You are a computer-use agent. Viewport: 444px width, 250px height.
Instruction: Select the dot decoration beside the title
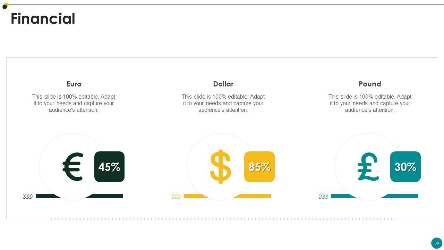(x=5, y=6)
